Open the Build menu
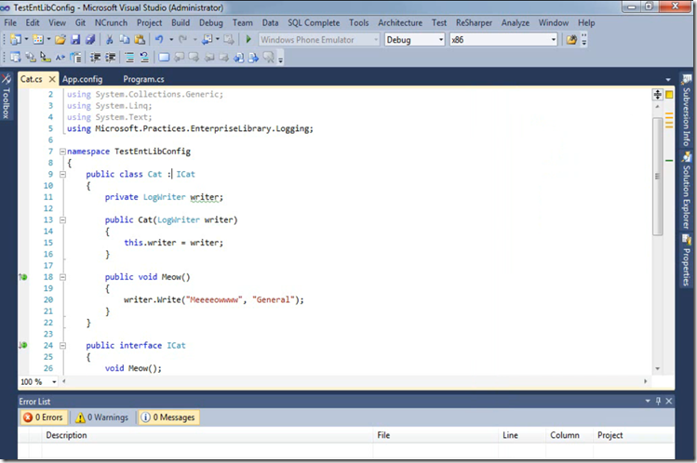This screenshot has width=697, height=463. pos(181,22)
